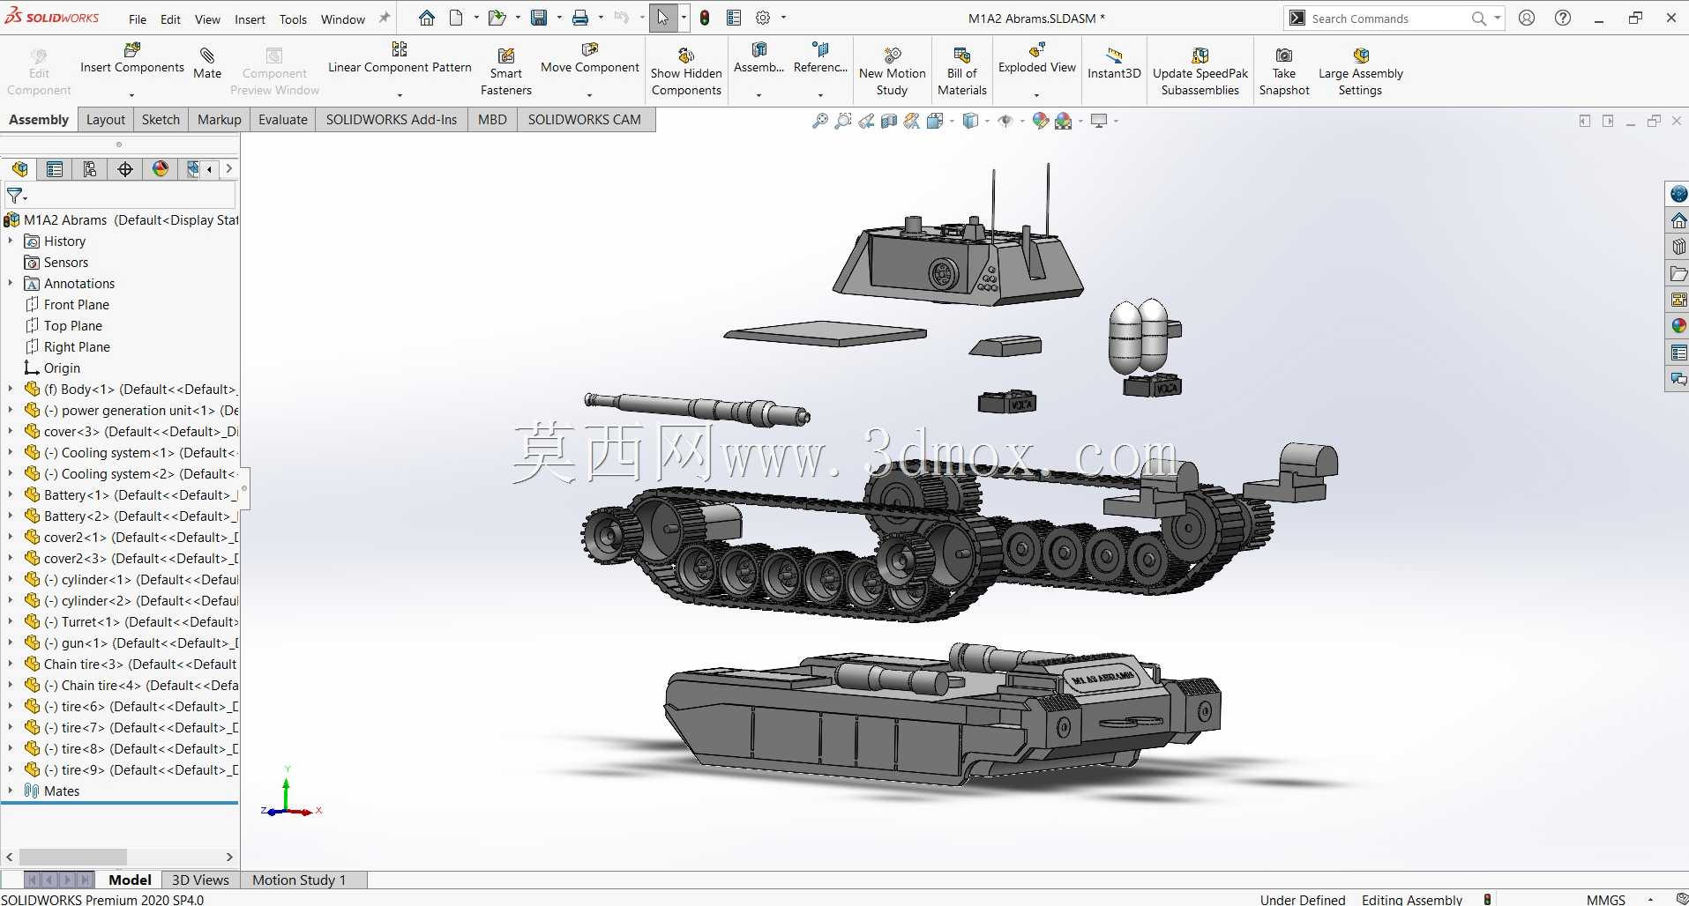Click Show Hidden Components

[x=686, y=71]
